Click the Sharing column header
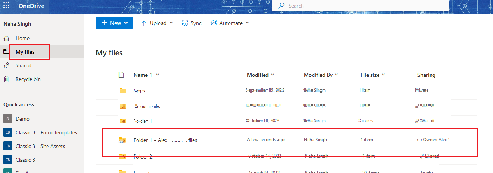 [426, 75]
